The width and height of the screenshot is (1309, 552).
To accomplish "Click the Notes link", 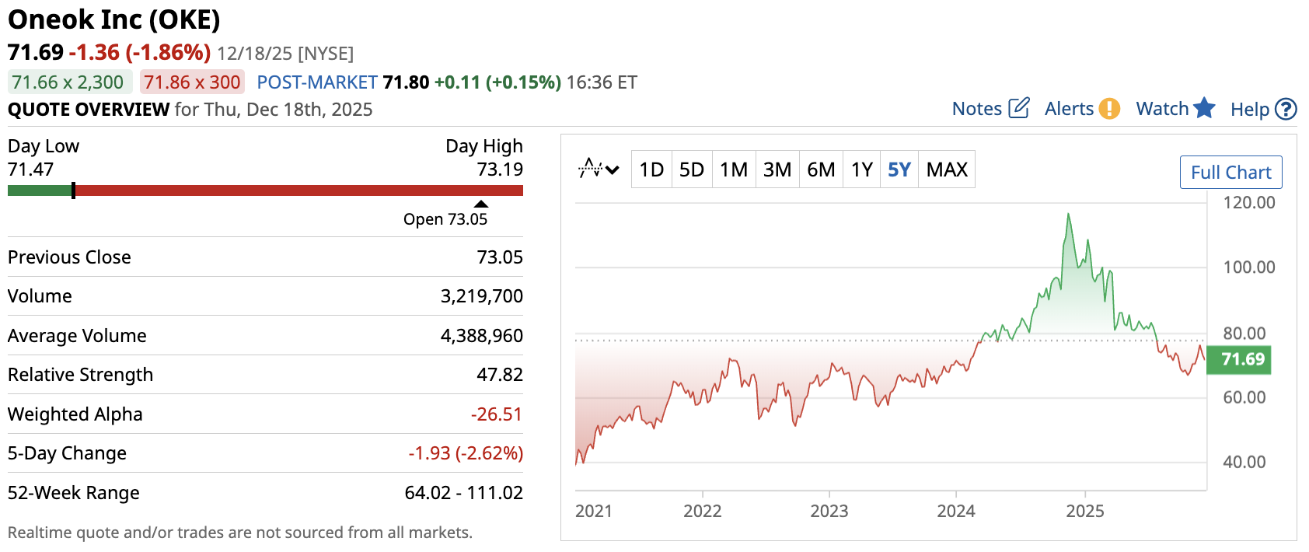I will pyautogui.click(x=977, y=109).
